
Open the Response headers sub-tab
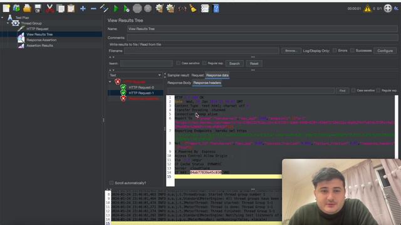(207, 83)
